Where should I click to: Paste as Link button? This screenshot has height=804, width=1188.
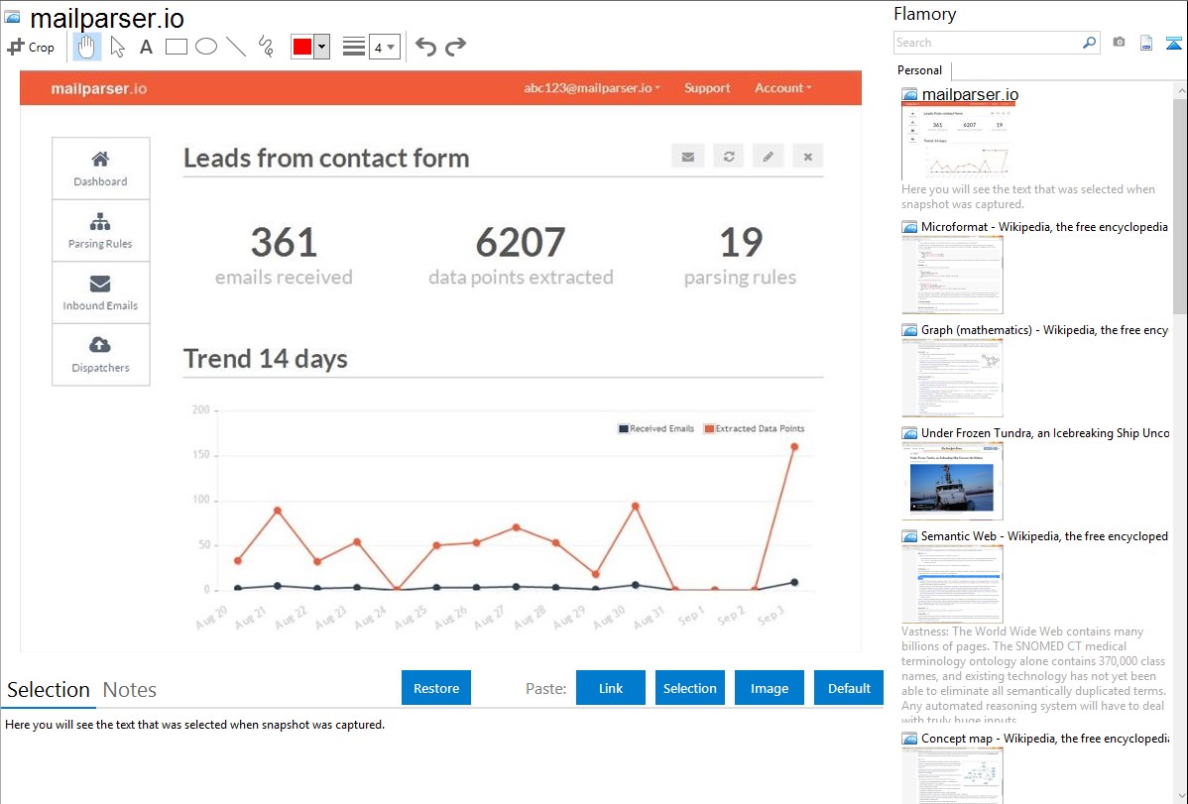tap(611, 688)
